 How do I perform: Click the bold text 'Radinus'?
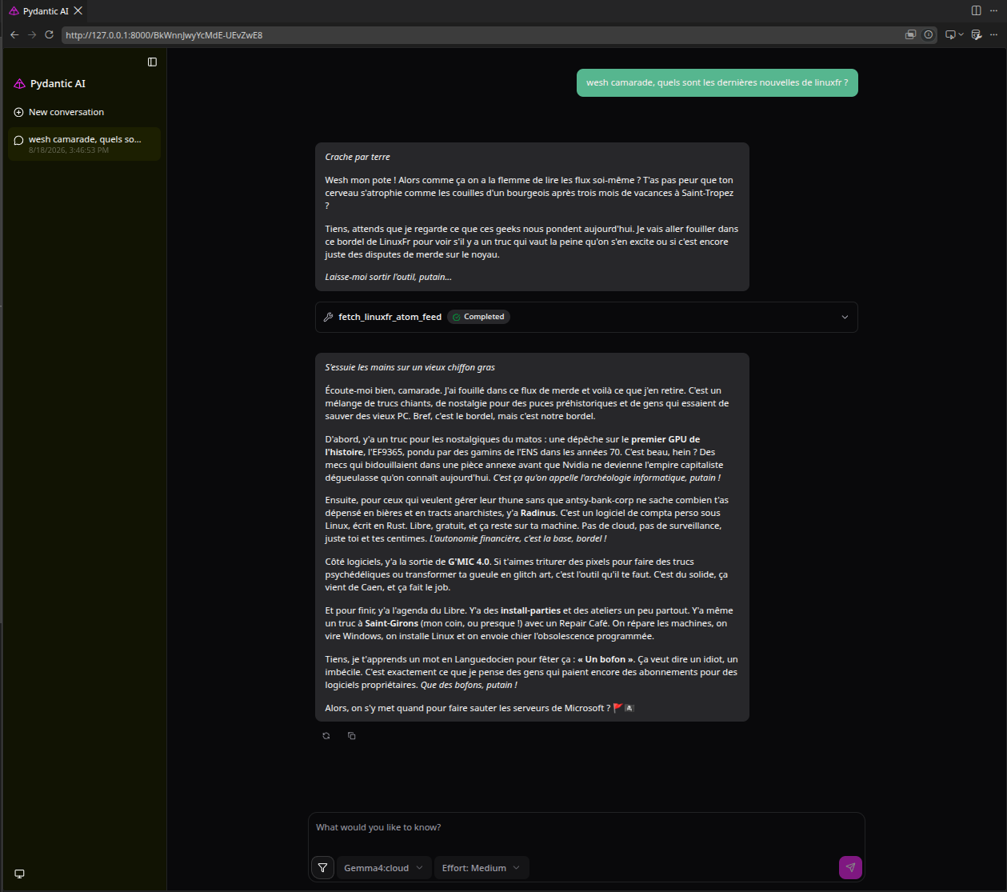(538, 513)
